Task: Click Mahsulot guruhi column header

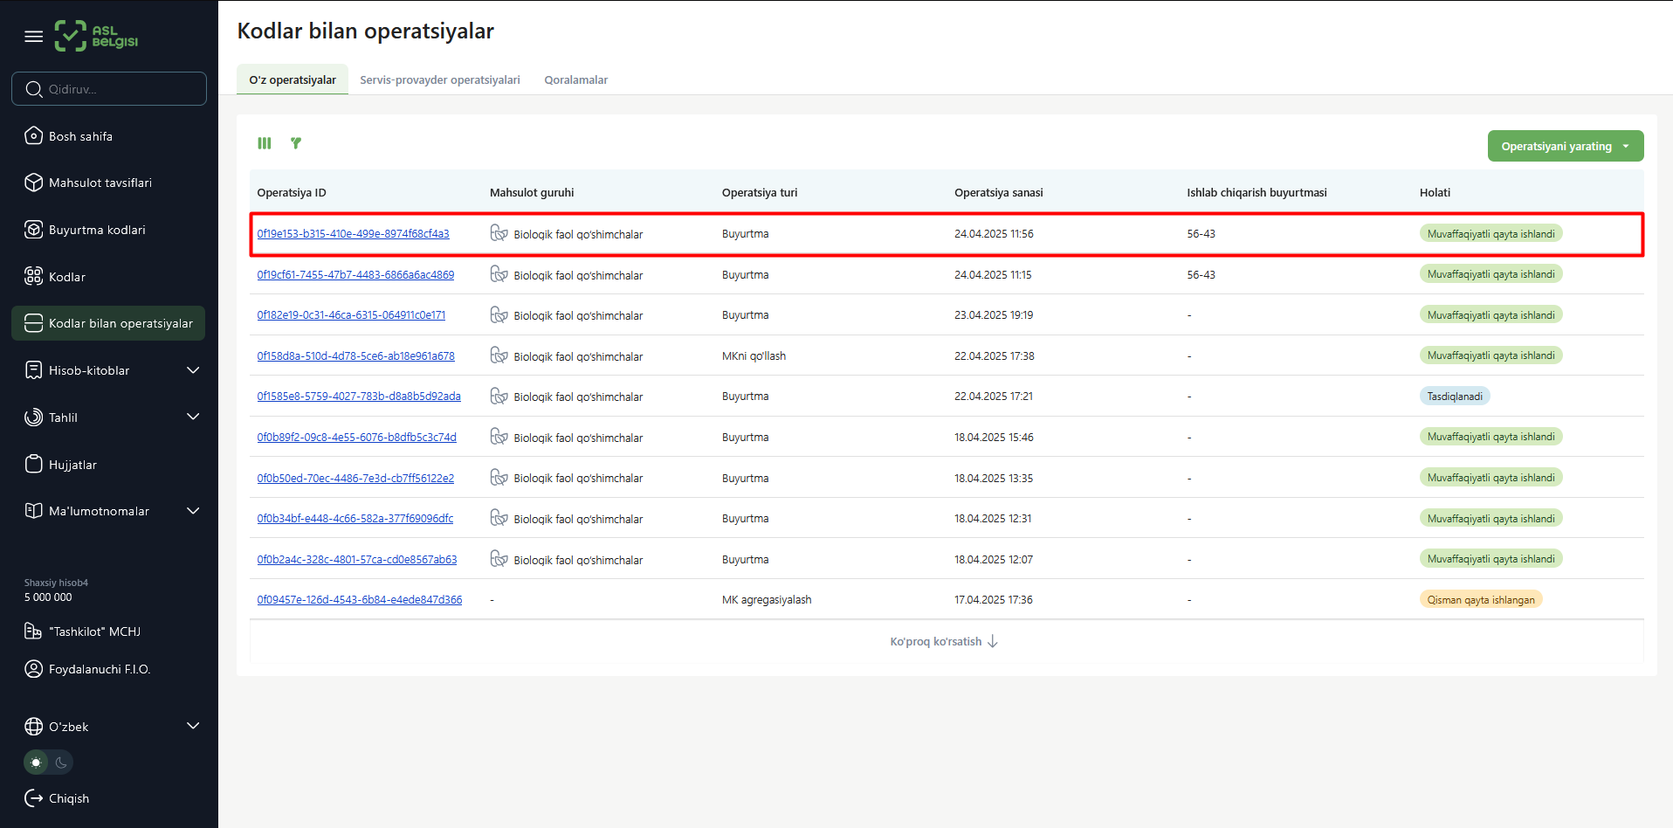Action: pyautogui.click(x=532, y=192)
